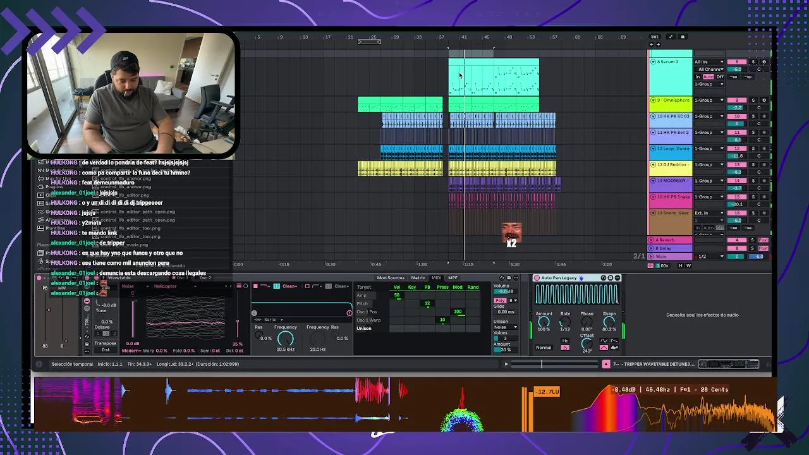Screen dimensions: 809x455
Task: Adjust the Auto Pan Amount knob
Action: coord(544,322)
